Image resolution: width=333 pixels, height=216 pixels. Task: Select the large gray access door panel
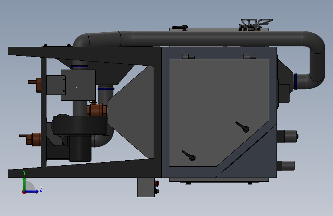219,113
